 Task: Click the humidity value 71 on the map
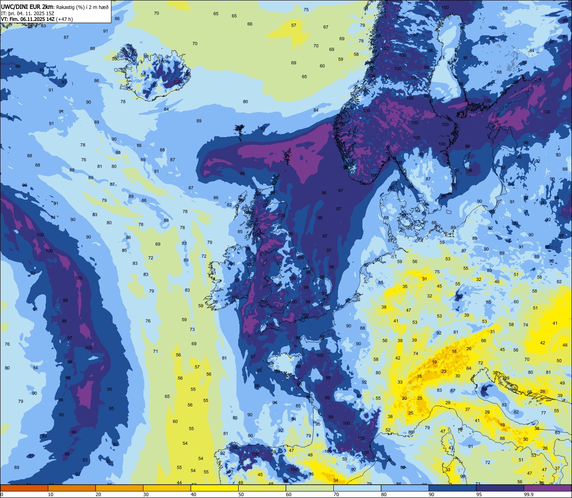[156, 352]
